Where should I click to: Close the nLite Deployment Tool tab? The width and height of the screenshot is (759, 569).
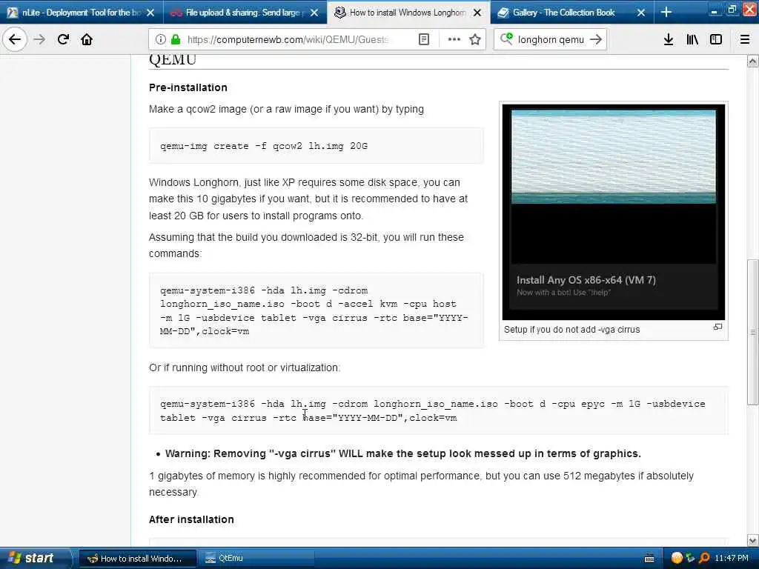pos(150,13)
